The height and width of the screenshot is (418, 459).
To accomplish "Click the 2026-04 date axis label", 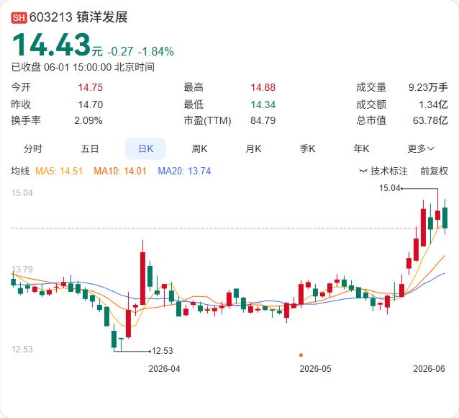I will [164, 369].
